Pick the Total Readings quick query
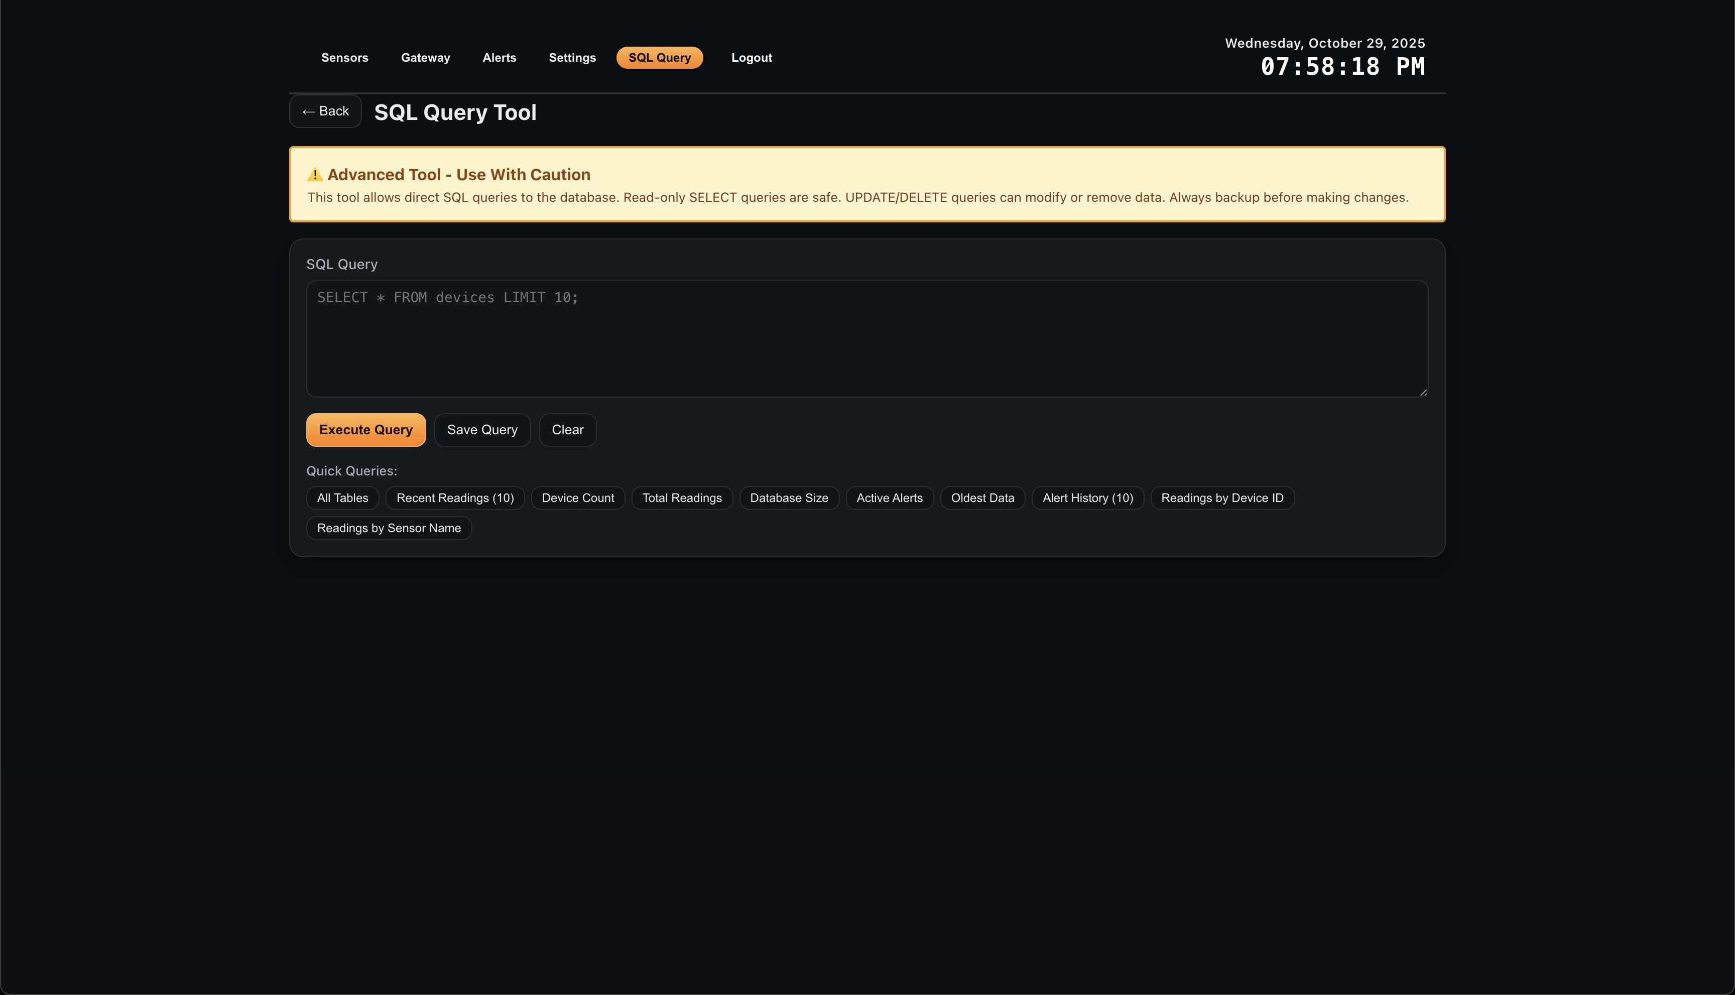Viewport: 1735px width, 995px height. [681, 498]
